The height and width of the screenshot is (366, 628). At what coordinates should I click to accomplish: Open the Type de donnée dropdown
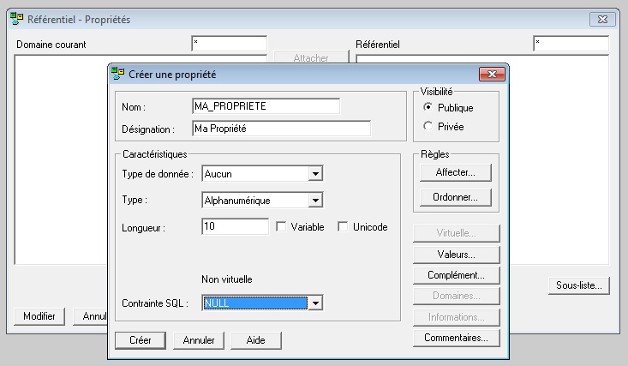click(x=315, y=174)
